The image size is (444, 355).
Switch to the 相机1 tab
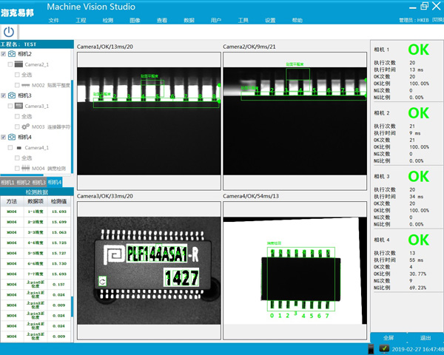tap(7, 182)
